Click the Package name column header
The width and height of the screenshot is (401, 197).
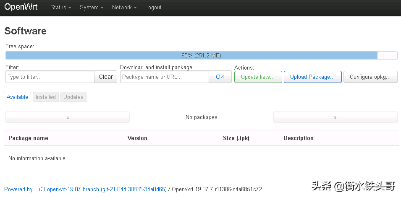click(28, 138)
